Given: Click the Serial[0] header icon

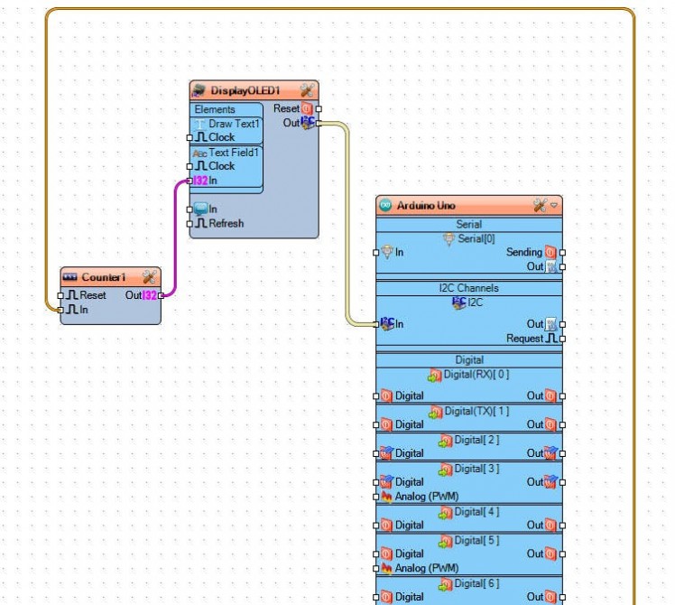Looking at the screenshot, I should 449,238.
